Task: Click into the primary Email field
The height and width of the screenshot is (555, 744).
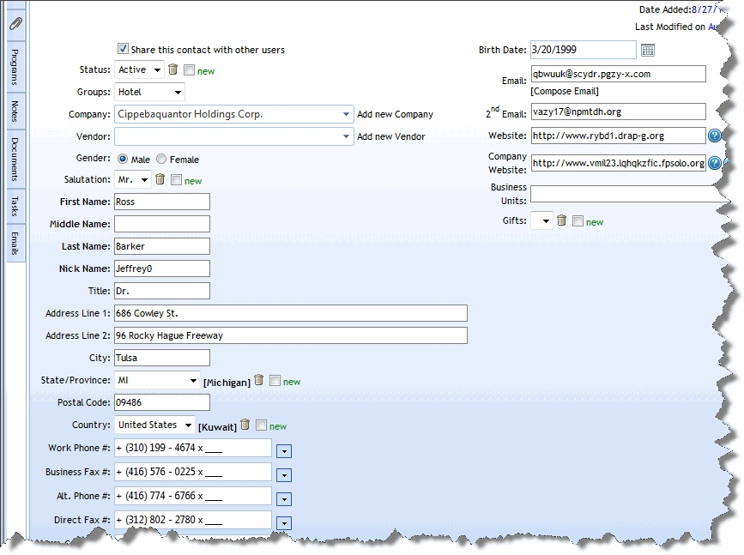Action: (618, 74)
